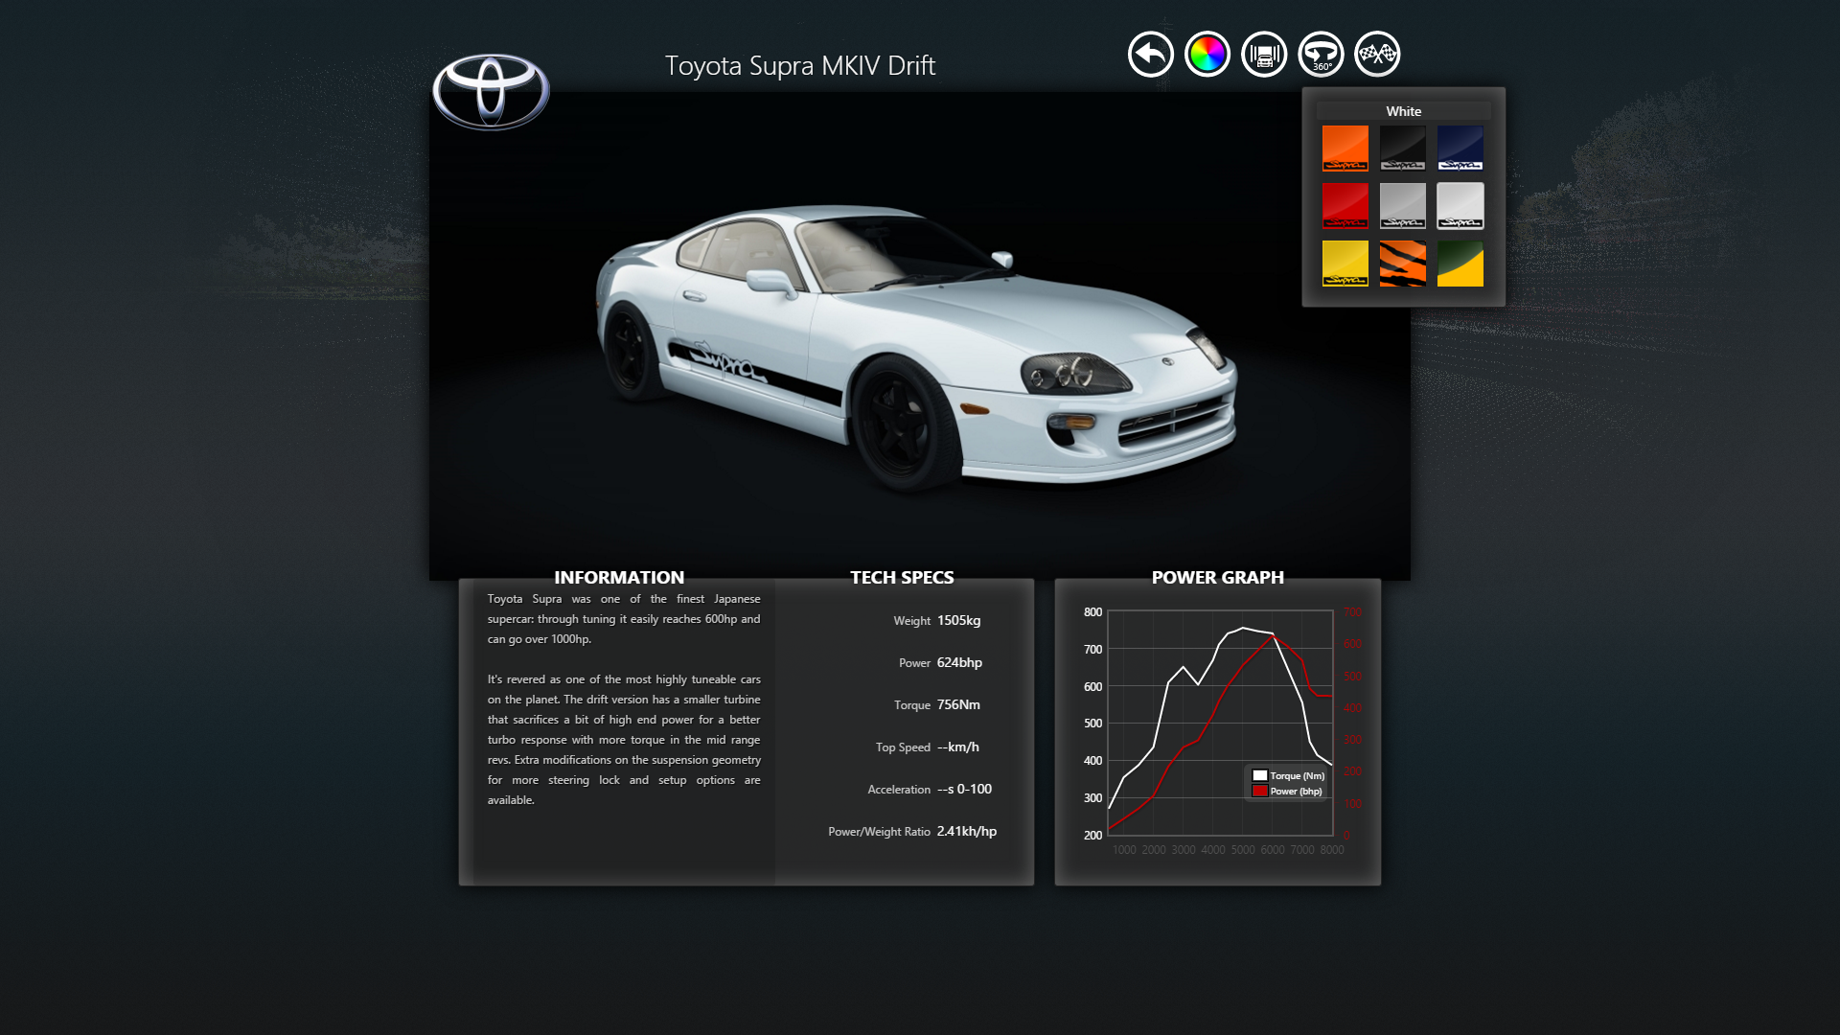Choose the dark blue Supra skin
1840x1035 pixels.
point(1460,149)
